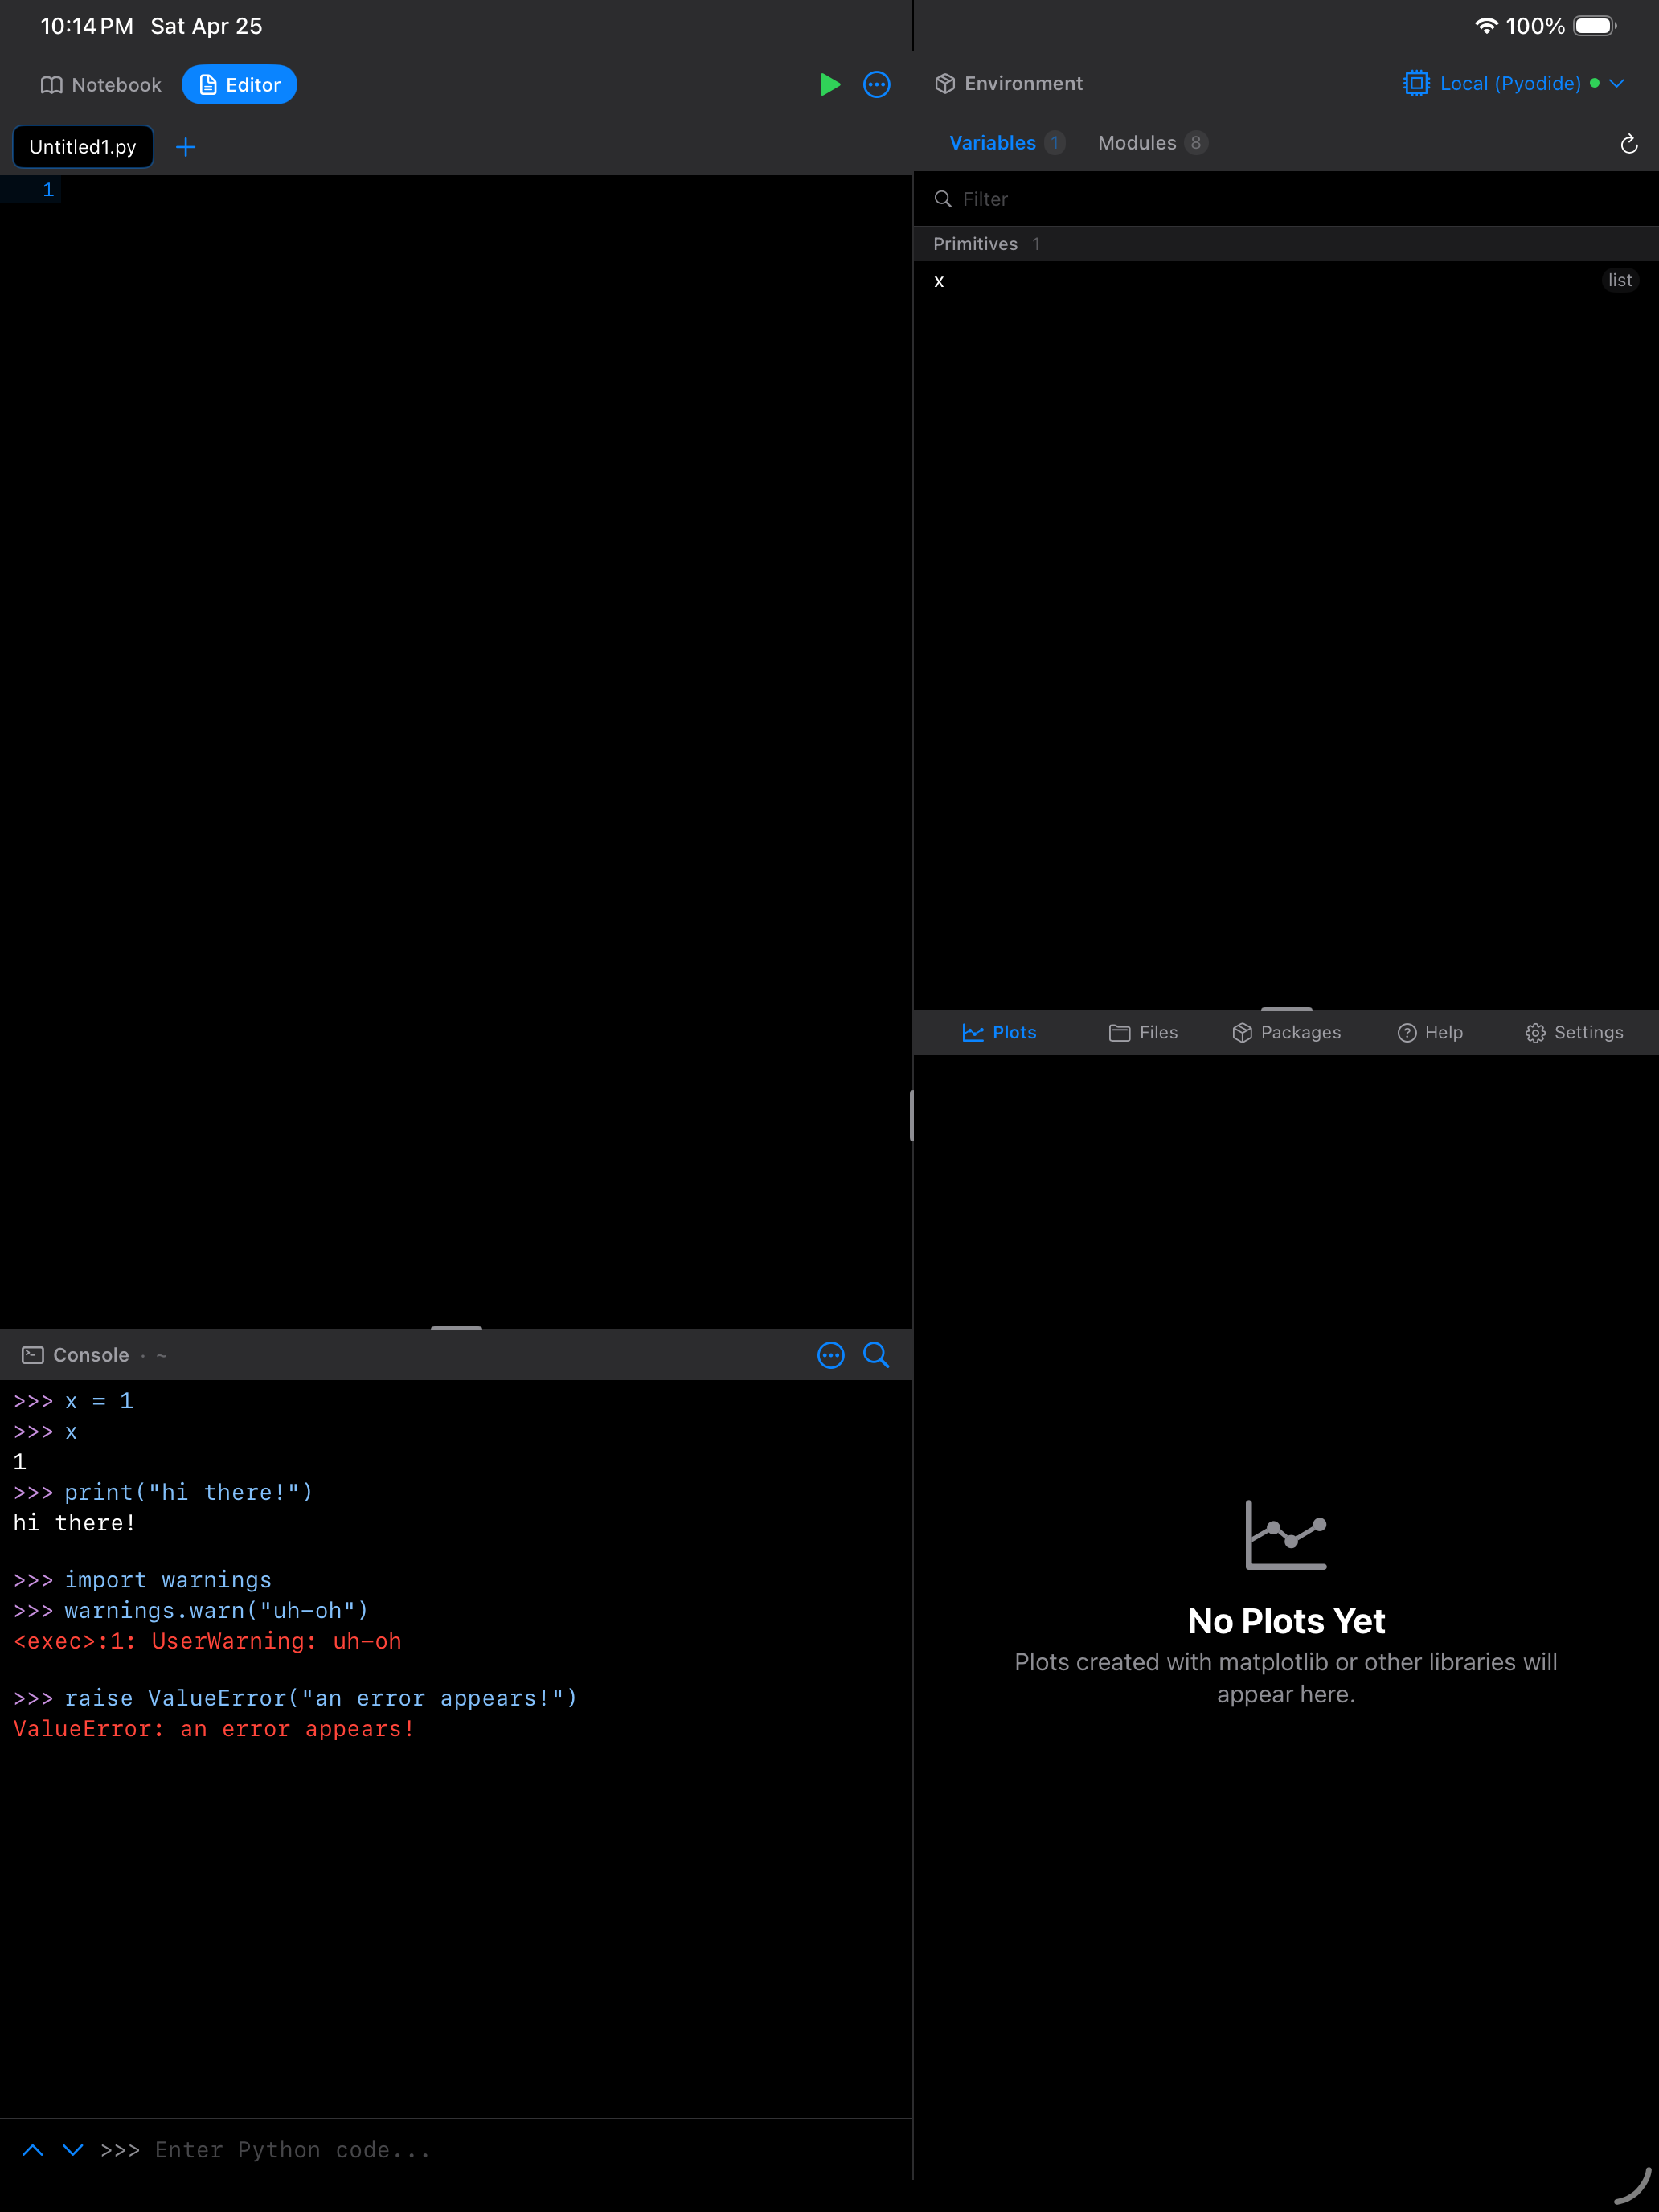Click the Primitives section header
The width and height of the screenshot is (1659, 2212).
coord(1286,244)
